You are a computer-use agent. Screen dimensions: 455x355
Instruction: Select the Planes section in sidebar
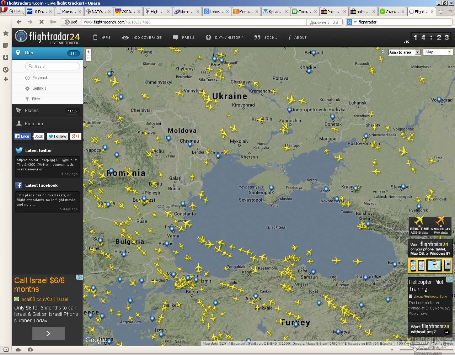[x=32, y=111]
